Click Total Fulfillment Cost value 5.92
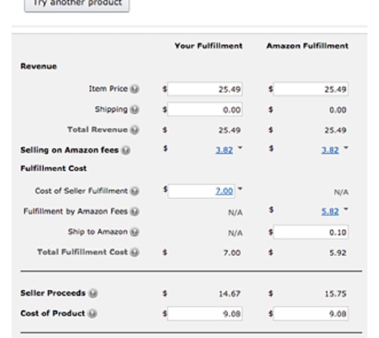Viewport: 379px width, 338px height. point(338,253)
